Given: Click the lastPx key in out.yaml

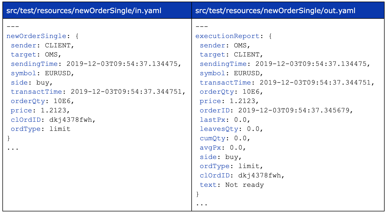Looking at the screenshot, I should (x=213, y=120).
